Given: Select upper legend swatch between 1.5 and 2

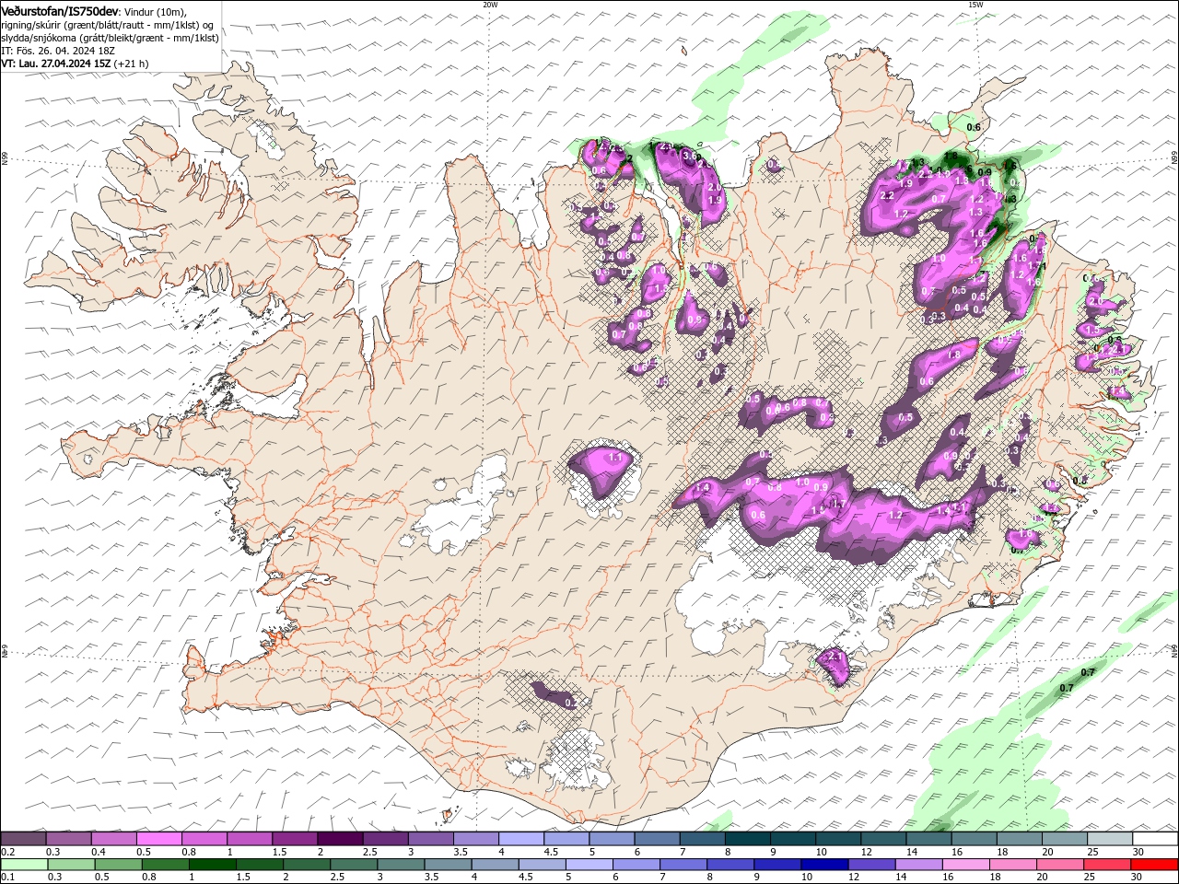Looking at the screenshot, I should 294,839.
